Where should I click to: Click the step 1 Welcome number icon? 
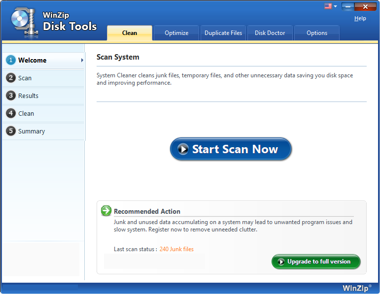[11, 60]
